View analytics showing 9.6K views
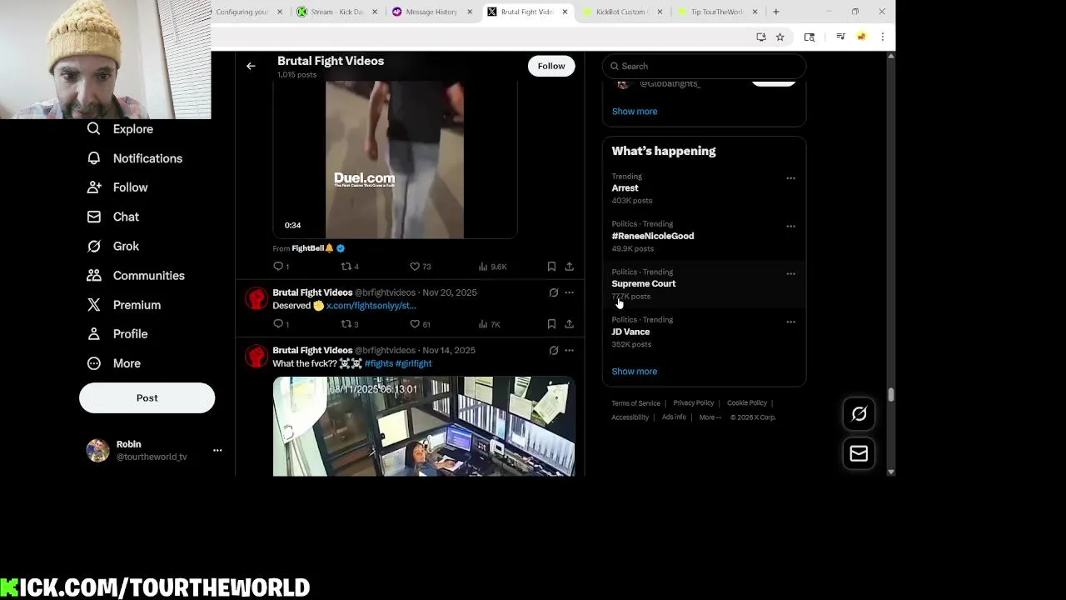The height and width of the screenshot is (600, 1066). click(492, 267)
